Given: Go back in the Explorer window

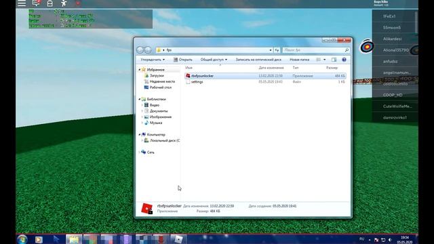Looking at the screenshot, I should (140, 49).
